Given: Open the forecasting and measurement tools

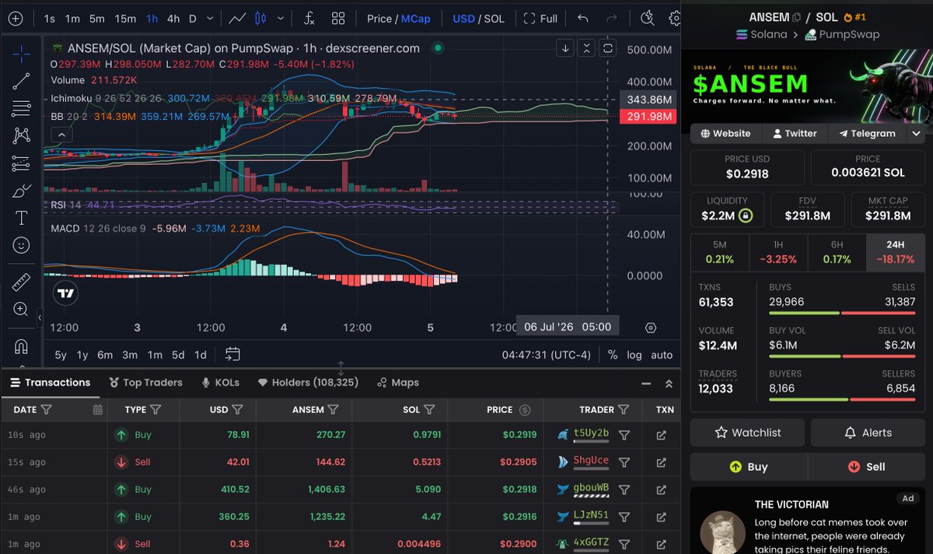Looking at the screenshot, I should [21, 163].
